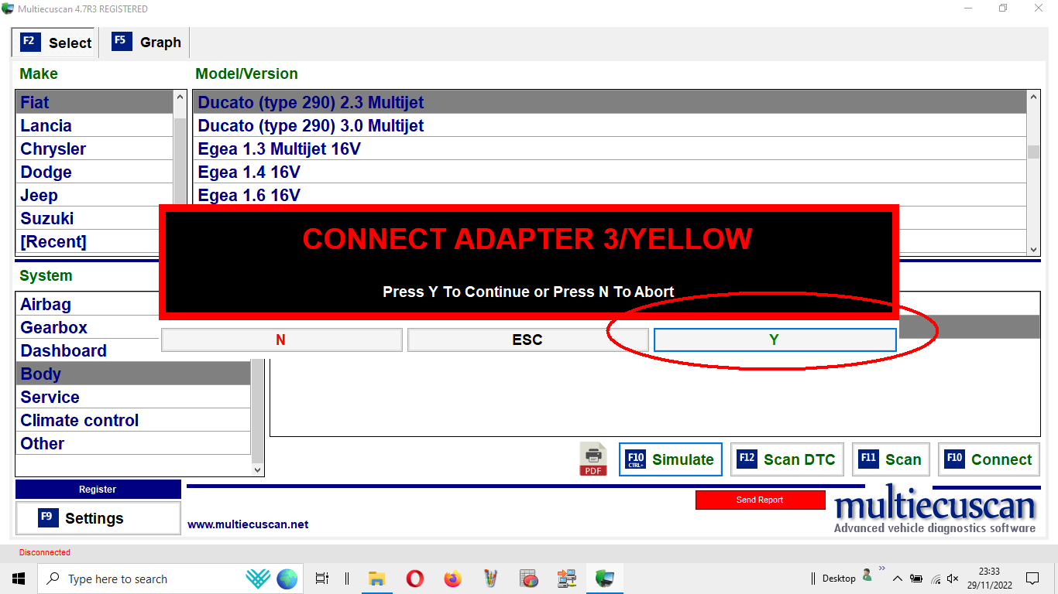Click the globe icon in search box
1058x594 pixels.
287,579
